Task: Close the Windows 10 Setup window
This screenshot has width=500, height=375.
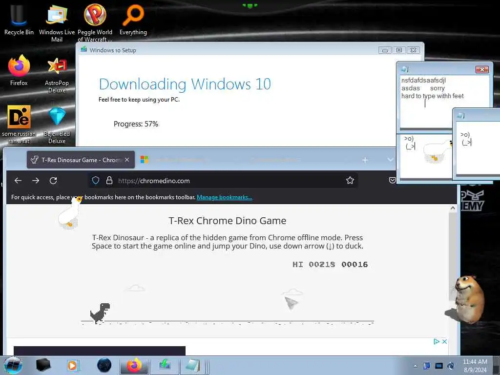Action: pyautogui.click(x=413, y=50)
